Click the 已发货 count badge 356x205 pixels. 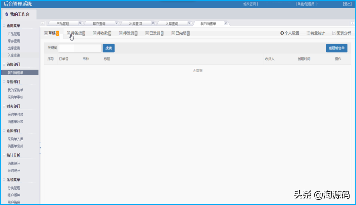pos(162,33)
